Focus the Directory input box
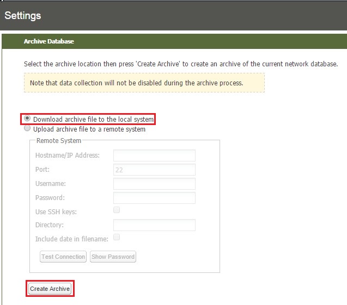This screenshot has width=347, height=305. [x=154, y=225]
